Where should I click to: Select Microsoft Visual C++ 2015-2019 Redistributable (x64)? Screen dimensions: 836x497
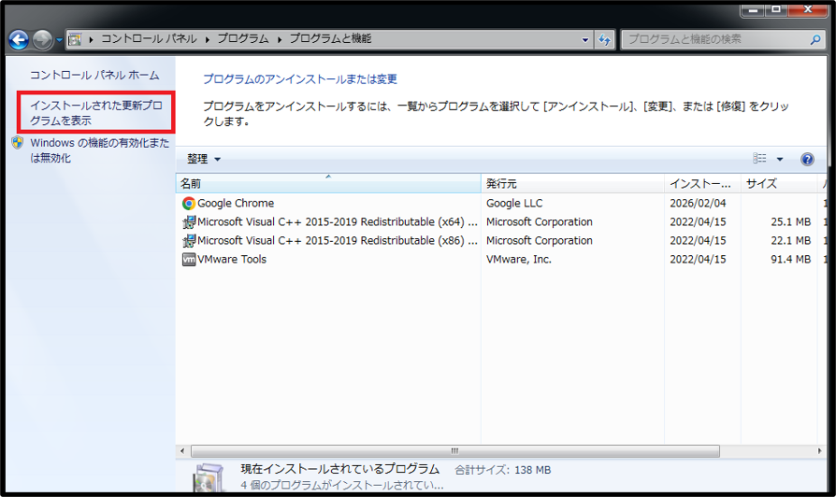point(338,221)
